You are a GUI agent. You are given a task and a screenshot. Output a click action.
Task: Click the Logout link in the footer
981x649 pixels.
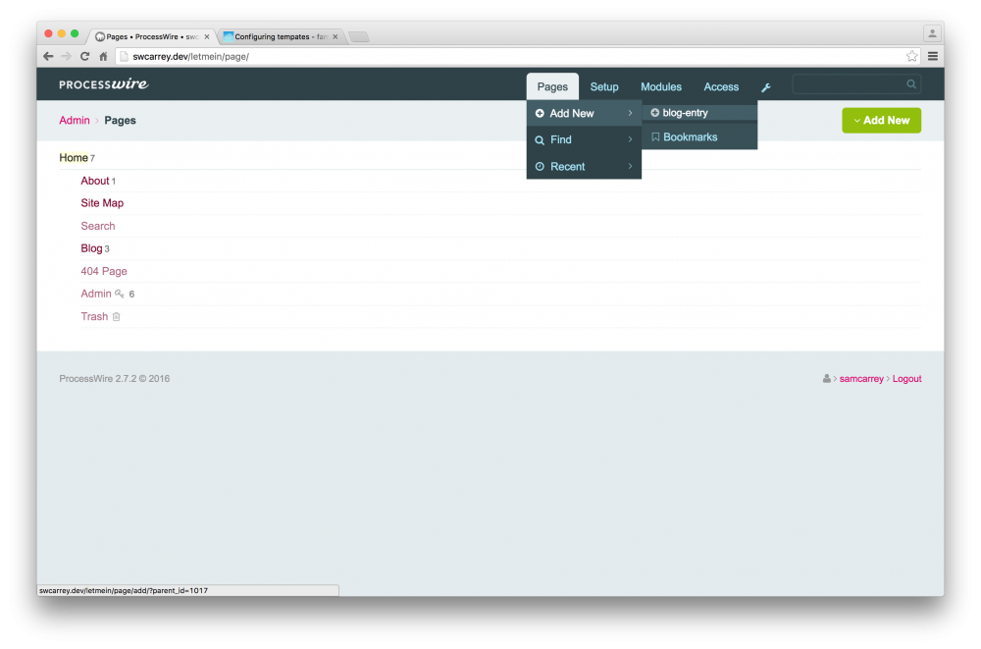click(906, 378)
